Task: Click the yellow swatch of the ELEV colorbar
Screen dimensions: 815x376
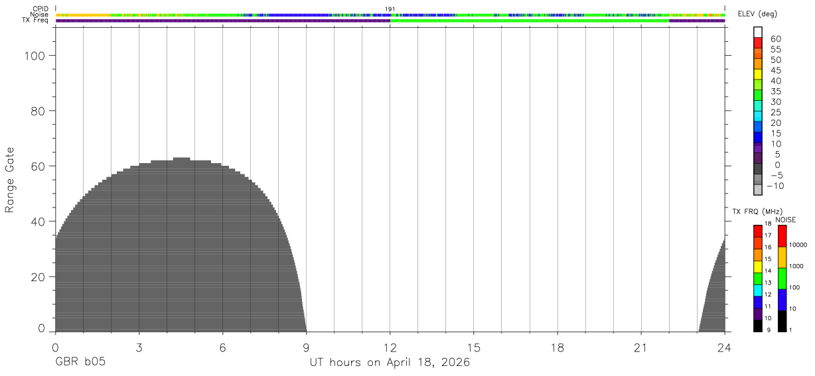Action: coord(758,74)
